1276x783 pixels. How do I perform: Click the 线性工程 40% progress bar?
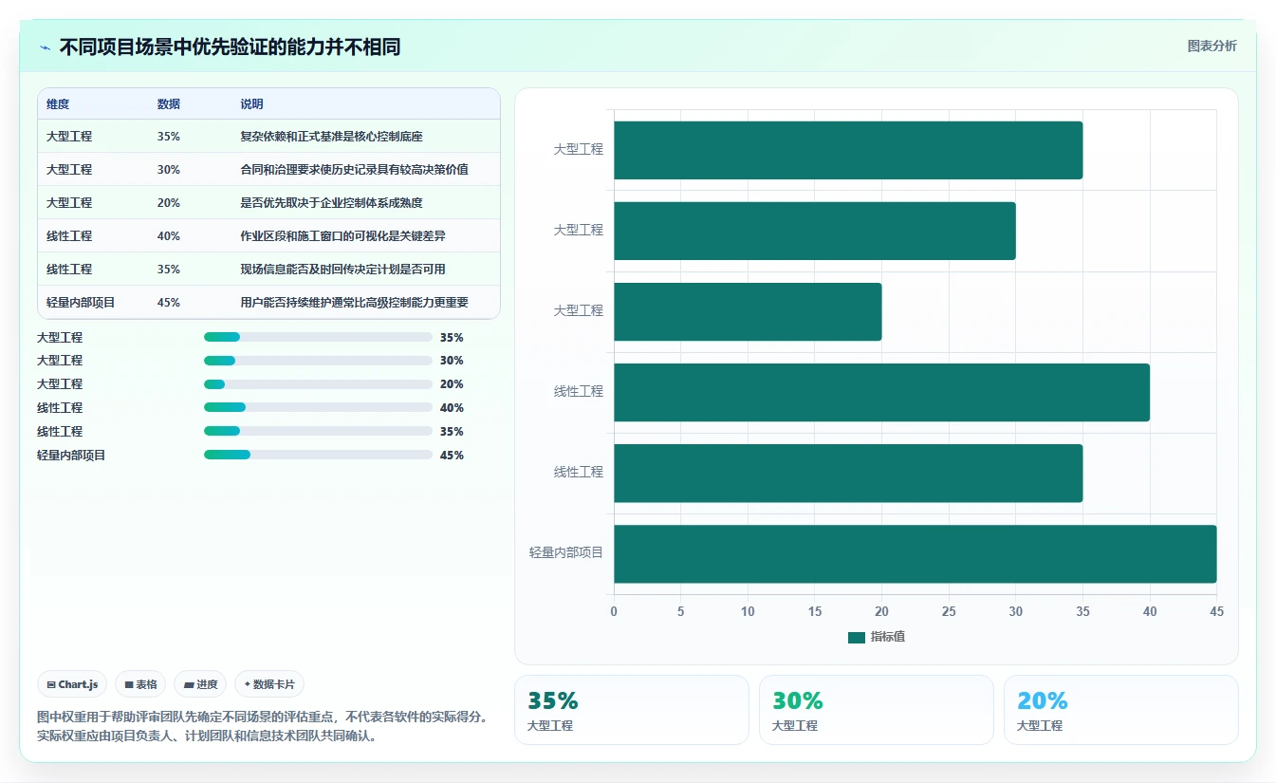318,408
